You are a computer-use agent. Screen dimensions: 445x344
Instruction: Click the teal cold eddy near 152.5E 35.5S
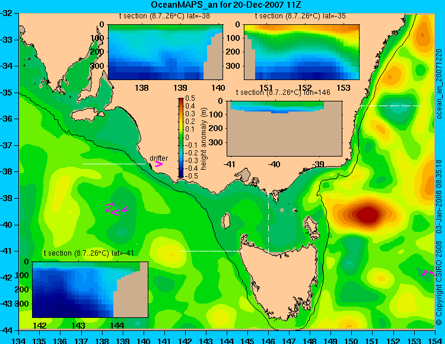[398, 108]
